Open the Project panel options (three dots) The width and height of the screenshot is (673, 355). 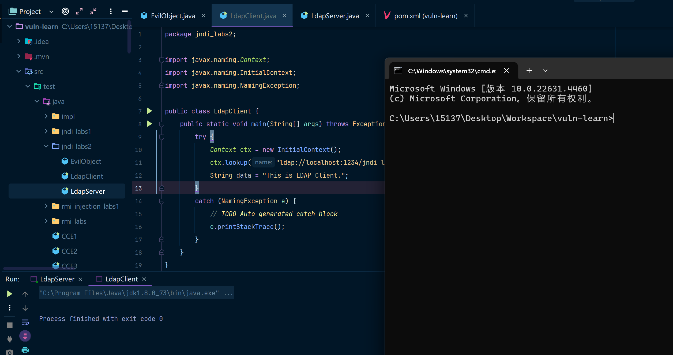(x=111, y=11)
